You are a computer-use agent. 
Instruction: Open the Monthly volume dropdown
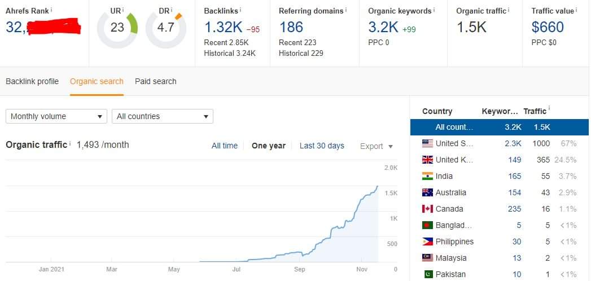(56, 116)
